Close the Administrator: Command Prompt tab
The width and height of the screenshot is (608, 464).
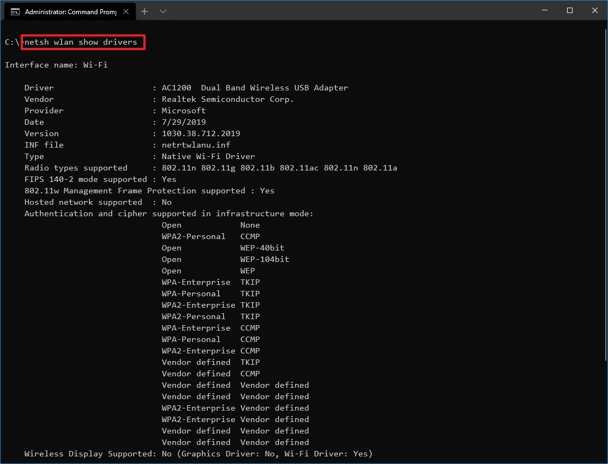tap(127, 11)
